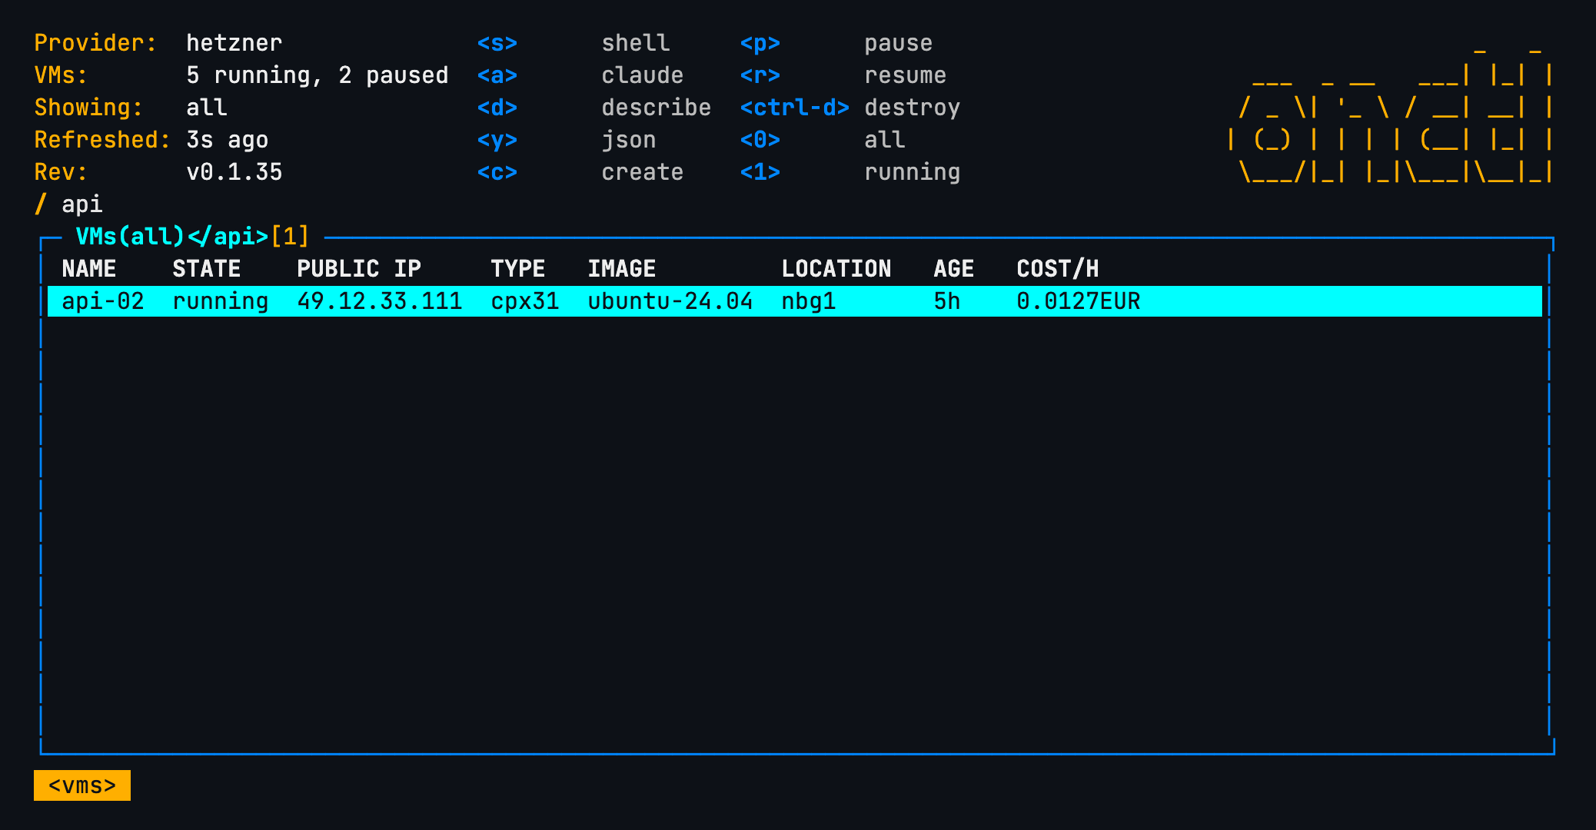The height and width of the screenshot is (830, 1596).
Task: Click the Showing value all
Action: pos(207,108)
